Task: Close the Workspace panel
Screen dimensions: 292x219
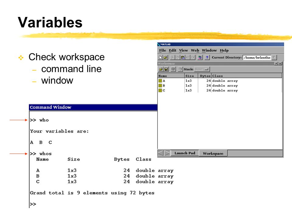Action: [x=280, y=64]
